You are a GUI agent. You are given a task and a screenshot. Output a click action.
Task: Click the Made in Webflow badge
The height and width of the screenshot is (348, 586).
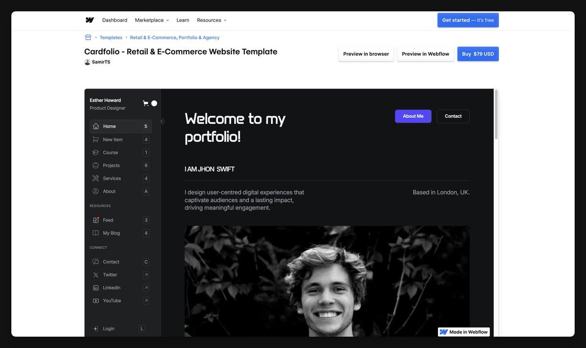click(x=464, y=332)
